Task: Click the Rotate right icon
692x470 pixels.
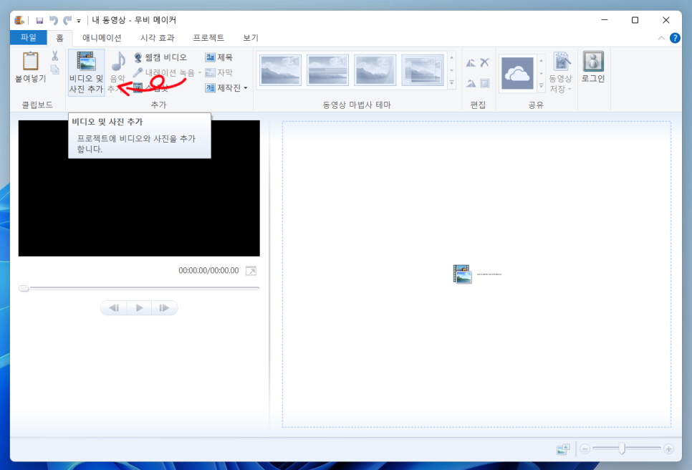Action: coord(471,83)
